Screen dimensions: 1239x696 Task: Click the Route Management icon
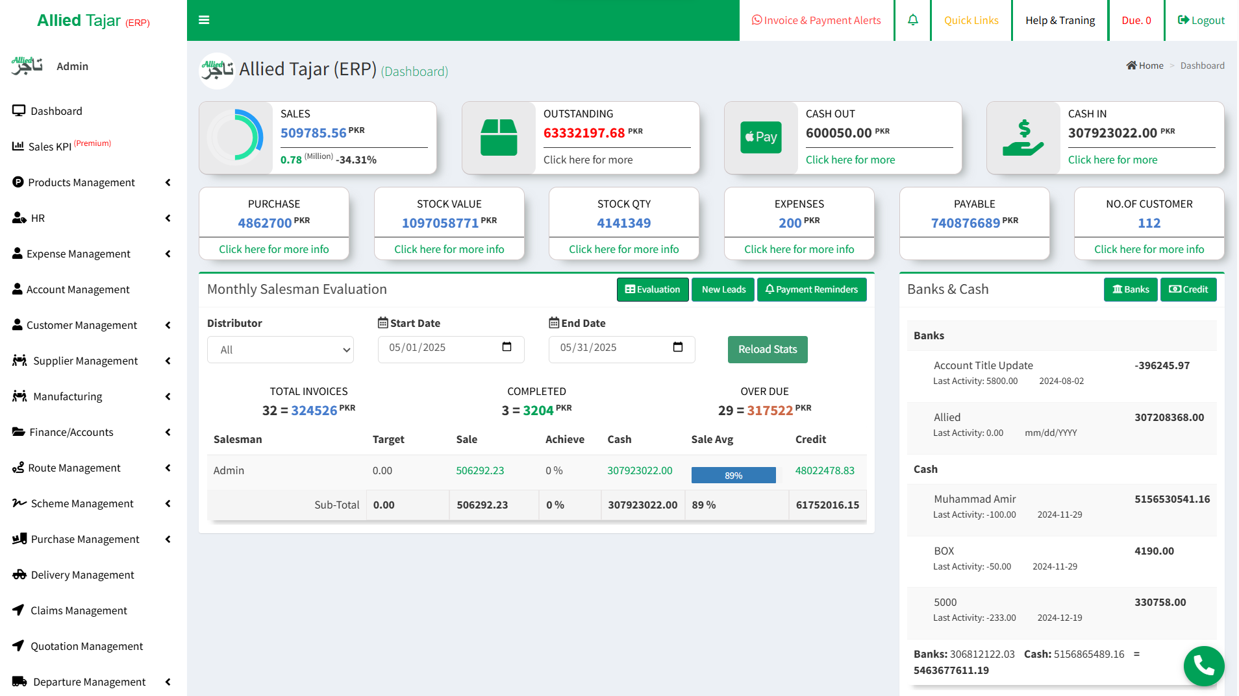18,468
